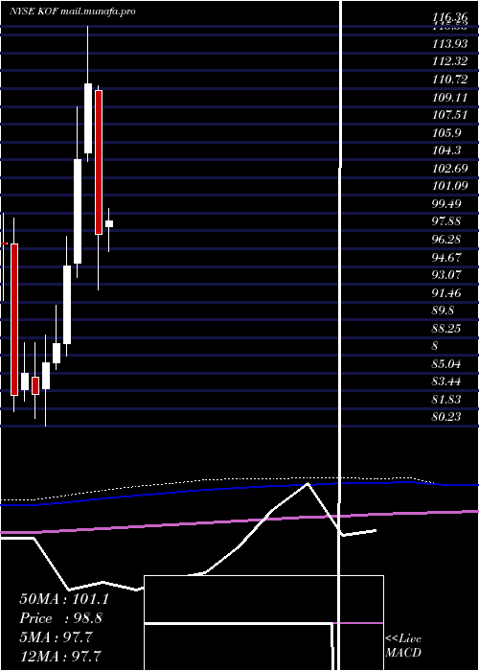Select the 107.51 price axis label

[x=450, y=115]
